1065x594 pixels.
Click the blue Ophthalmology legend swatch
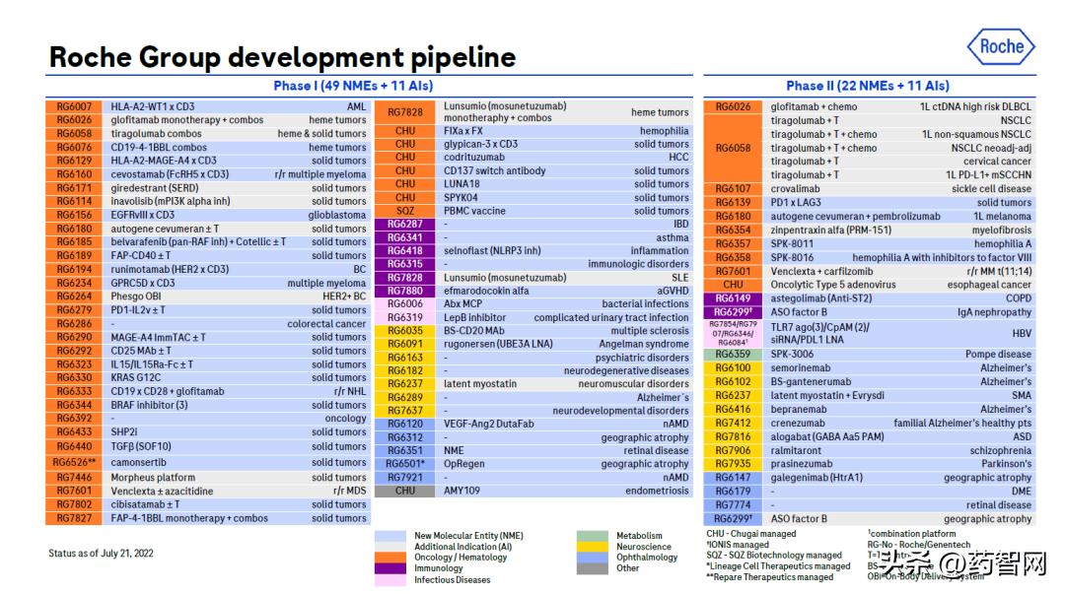594,558
